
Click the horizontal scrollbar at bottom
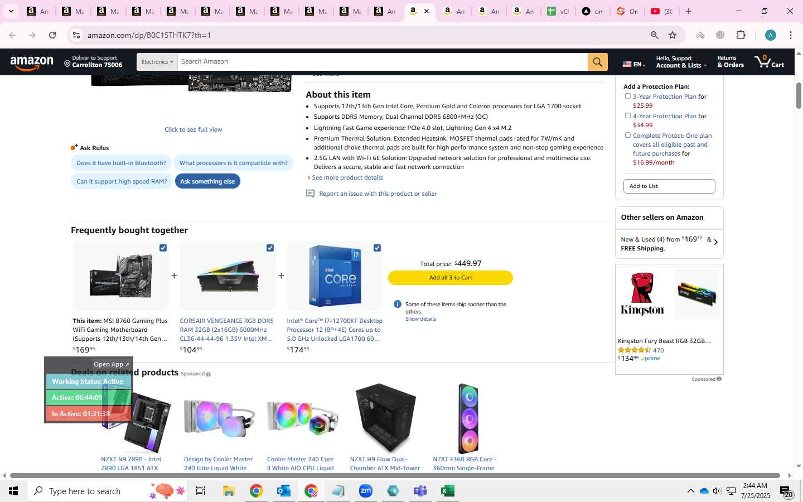(395, 476)
